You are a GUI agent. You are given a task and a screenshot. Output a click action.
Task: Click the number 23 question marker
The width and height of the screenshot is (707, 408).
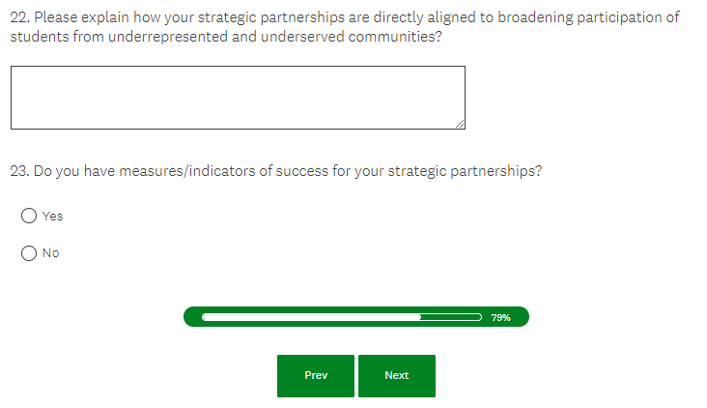coord(18,171)
